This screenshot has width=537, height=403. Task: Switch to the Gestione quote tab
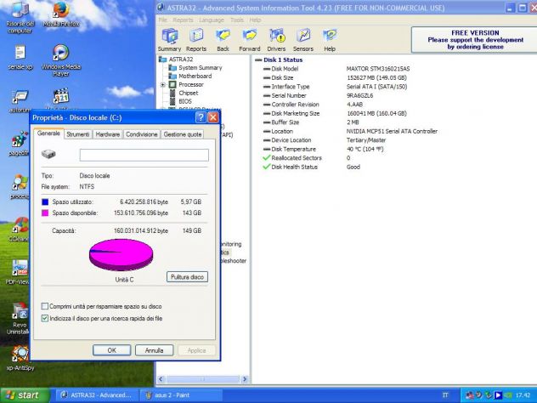(x=183, y=134)
